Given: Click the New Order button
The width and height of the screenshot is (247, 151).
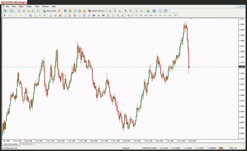Looking at the screenshot, I should (50, 11).
